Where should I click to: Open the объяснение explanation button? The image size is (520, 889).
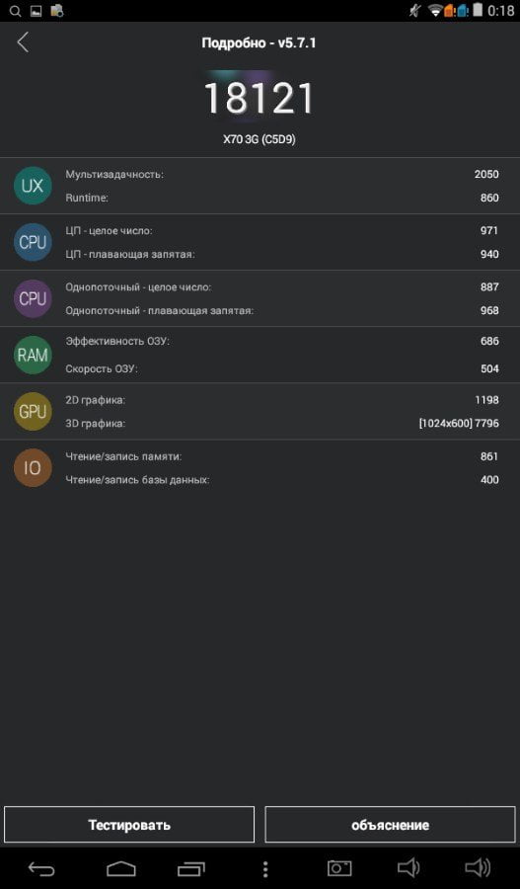391,825
